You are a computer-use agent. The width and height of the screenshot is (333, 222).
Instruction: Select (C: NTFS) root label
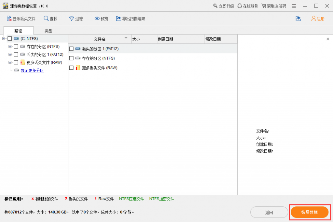point(29,39)
